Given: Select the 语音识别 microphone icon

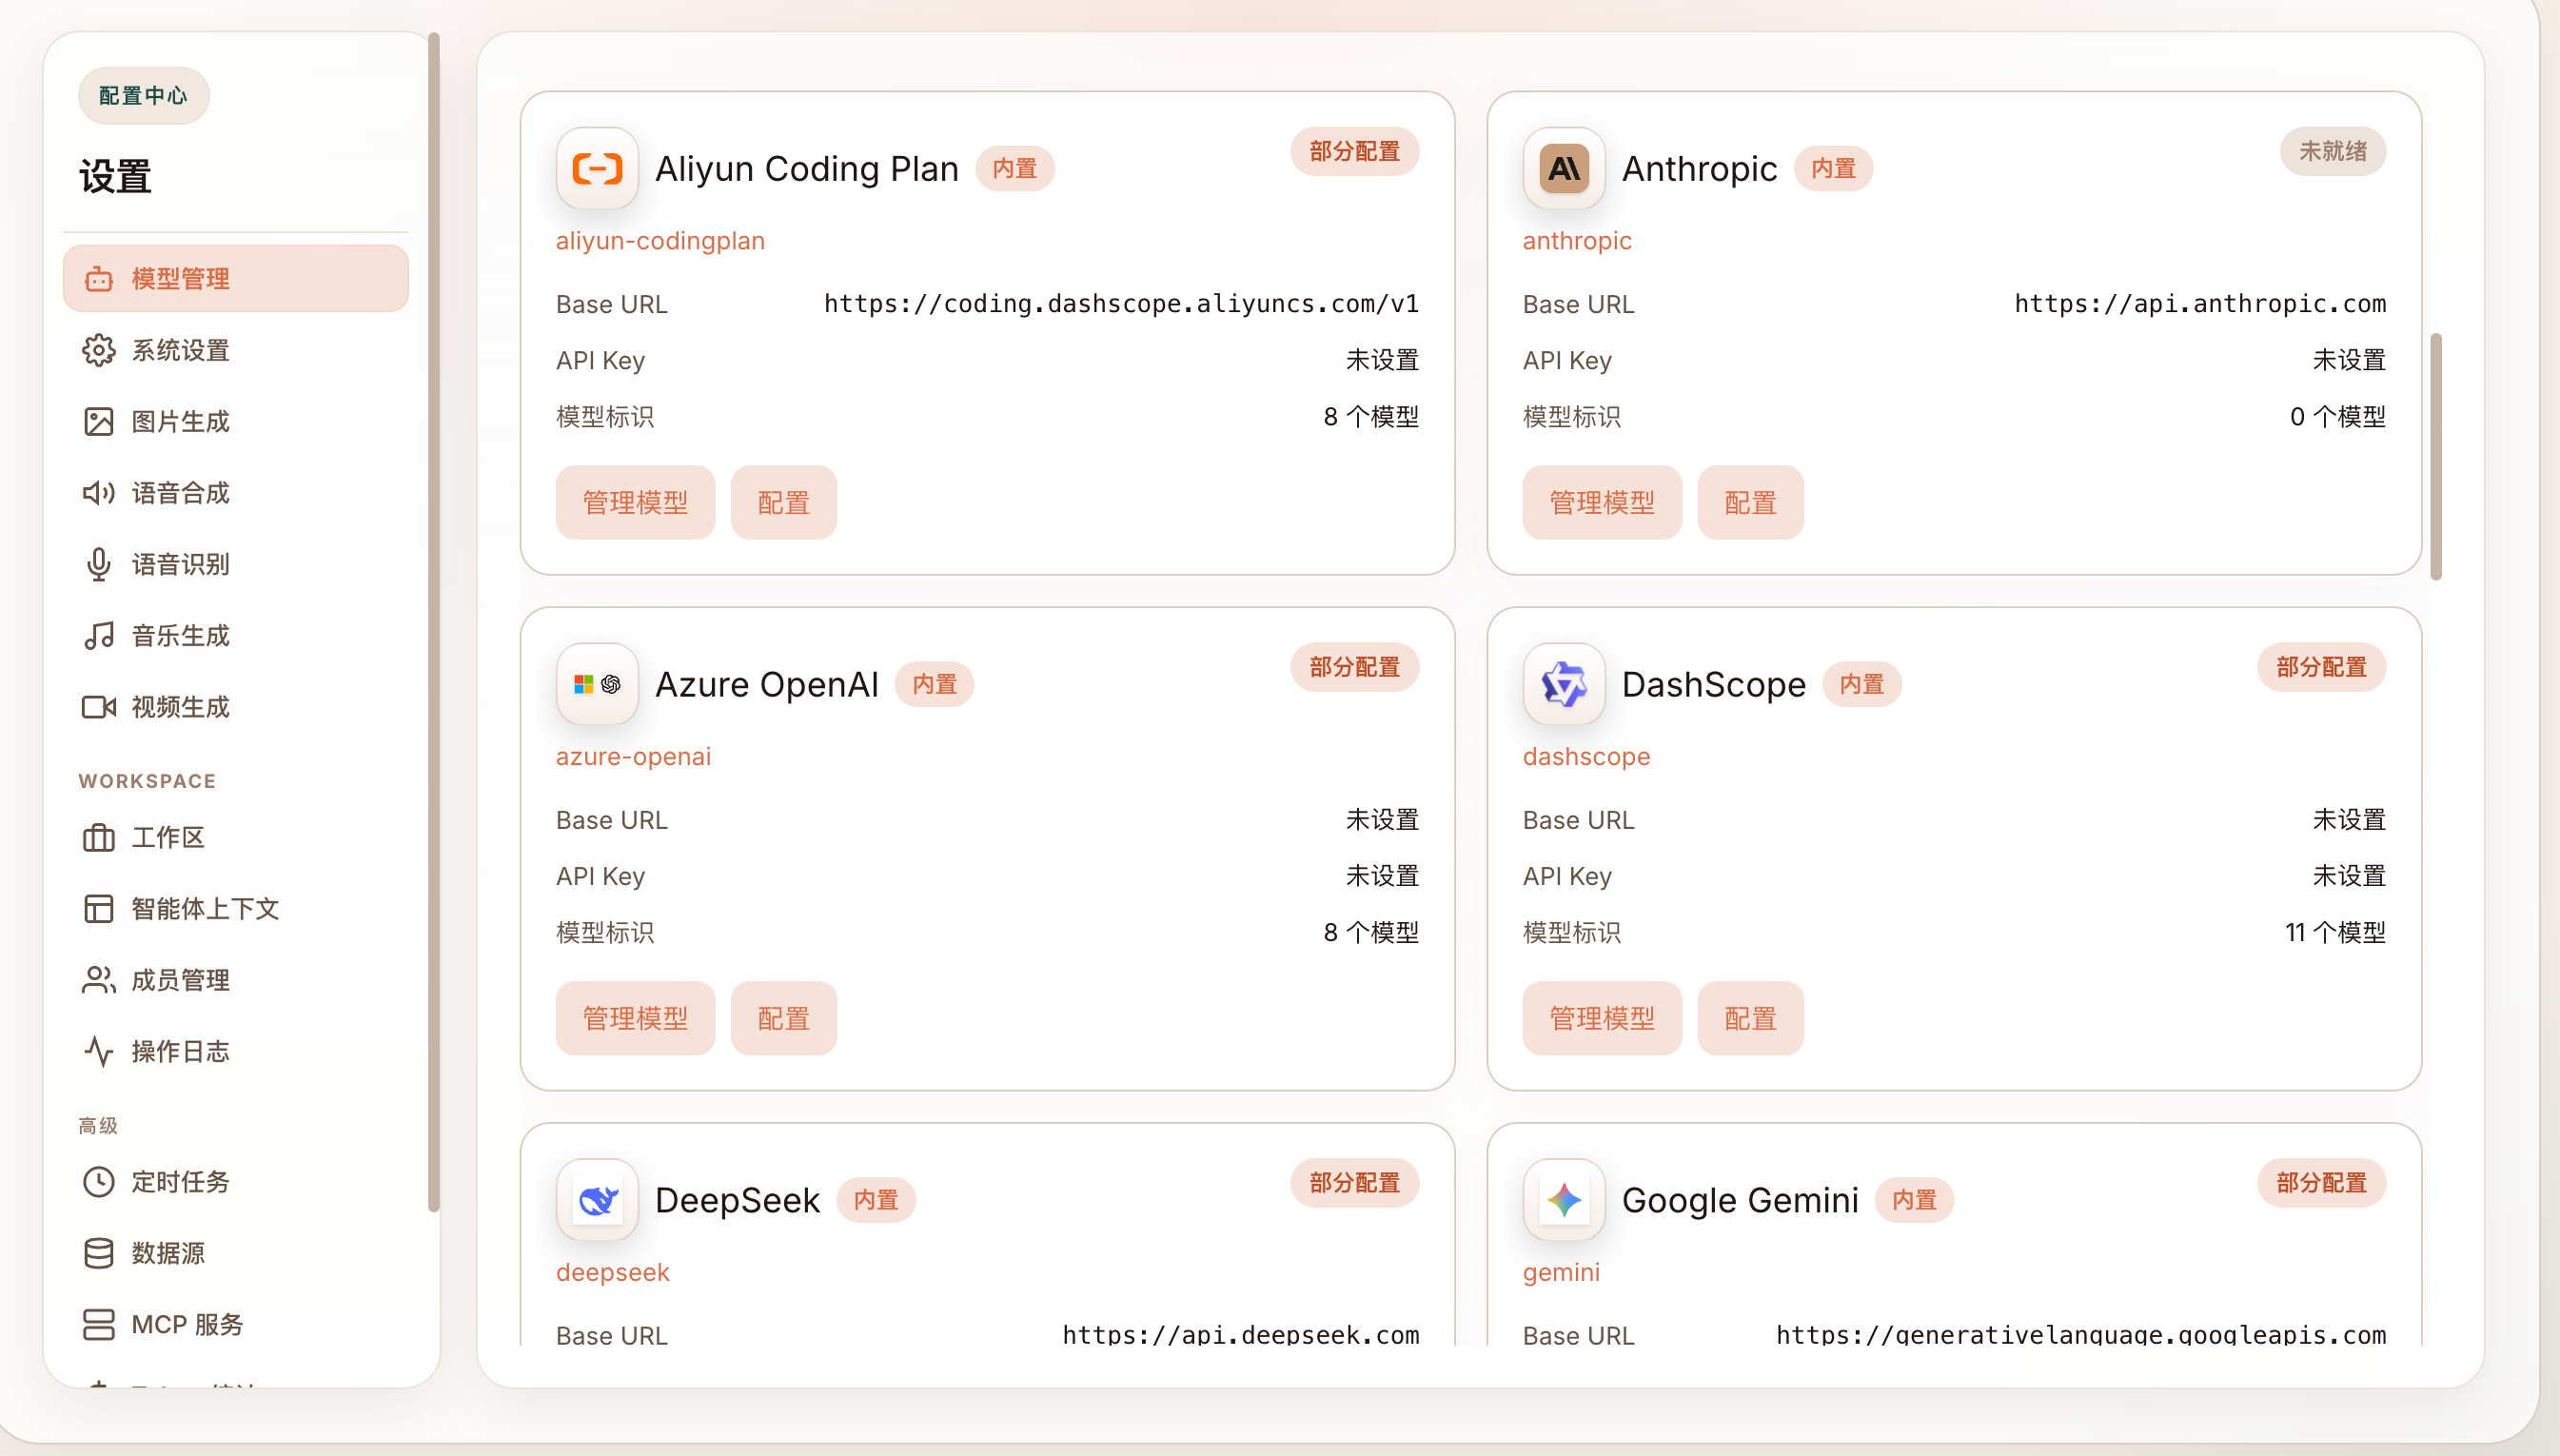Looking at the screenshot, I should [99, 564].
